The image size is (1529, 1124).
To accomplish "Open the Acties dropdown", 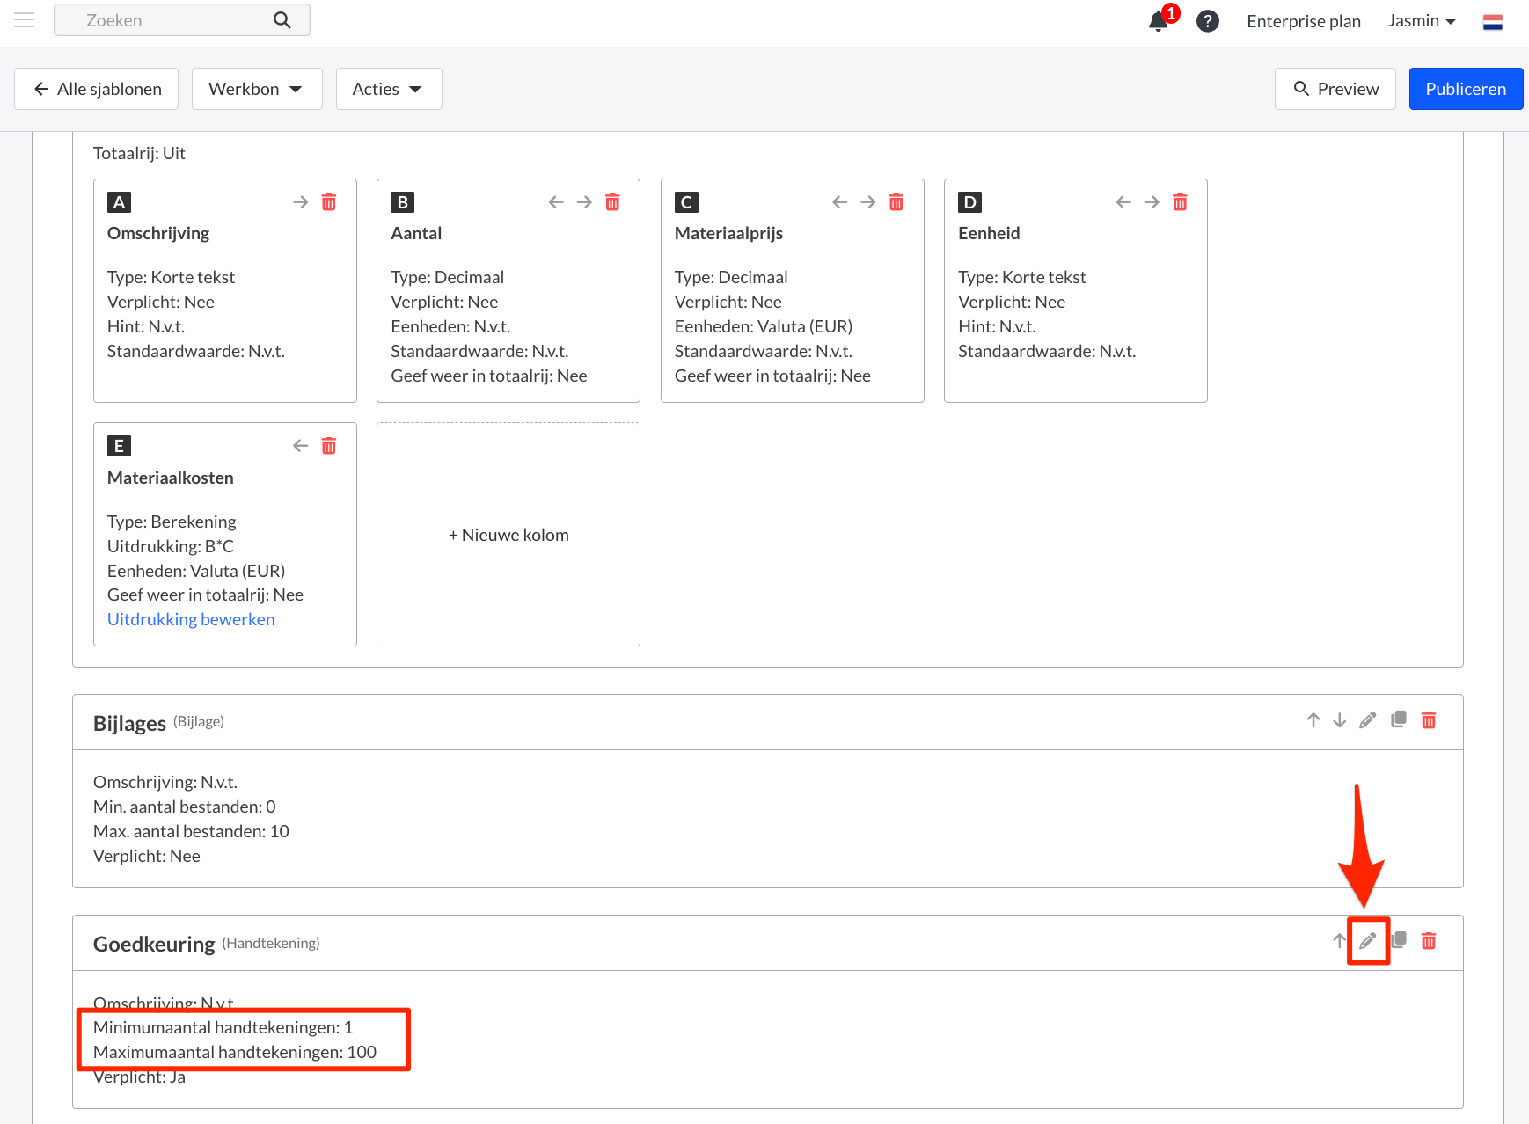I will [x=389, y=89].
